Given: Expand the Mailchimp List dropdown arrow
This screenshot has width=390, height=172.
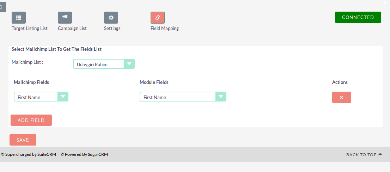Looking at the screenshot, I should click(129, 64).
